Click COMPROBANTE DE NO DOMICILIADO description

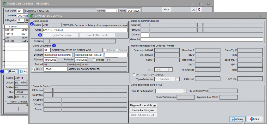point(77,50)
